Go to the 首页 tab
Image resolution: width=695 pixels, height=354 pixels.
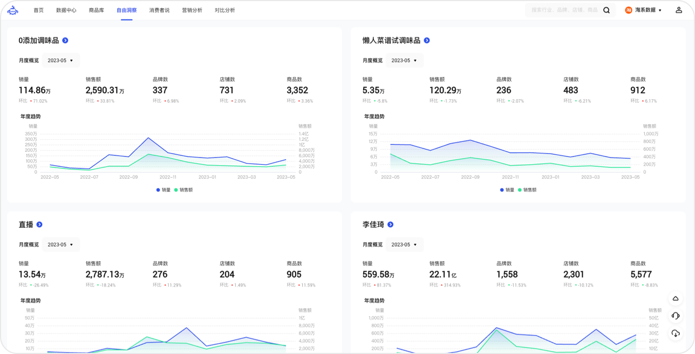click(38, 10)
